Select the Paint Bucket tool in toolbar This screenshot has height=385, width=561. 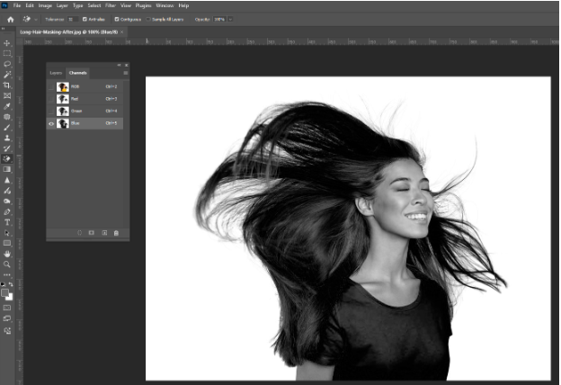pyautogui.click(x=7, y=158)
